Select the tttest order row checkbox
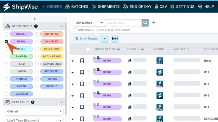Viewport: 218px width, 122px height. click(x=88, y=61)
